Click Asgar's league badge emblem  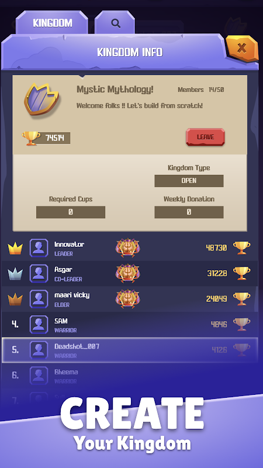tap(127, 273)
